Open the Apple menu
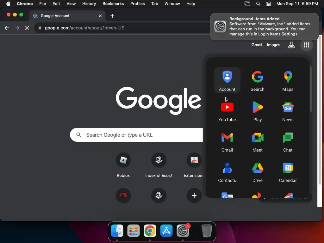This screenshot has height=243, width=324. (8, 4)
